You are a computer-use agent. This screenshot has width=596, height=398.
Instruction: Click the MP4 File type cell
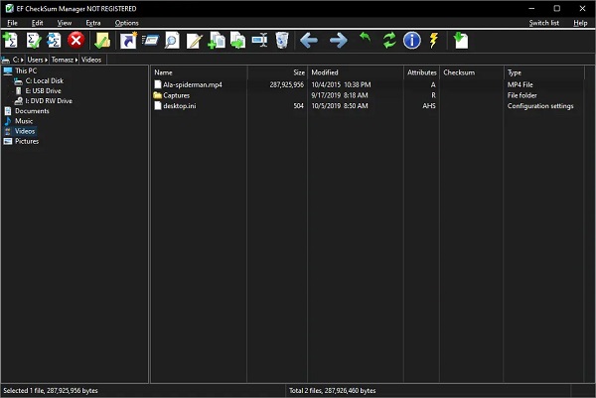520,84
